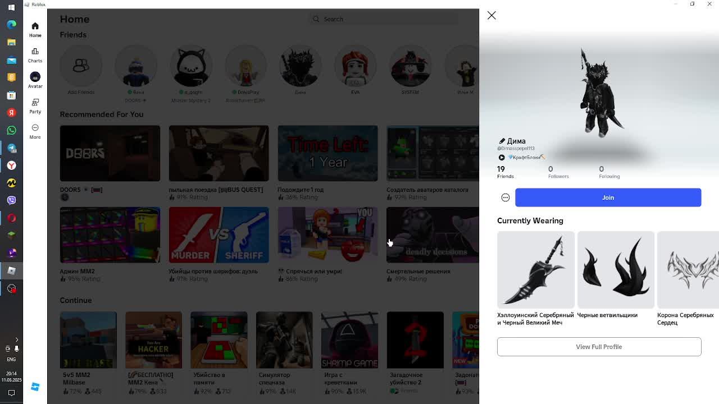Open Смертельные решения game tile

tap(433, 235)
